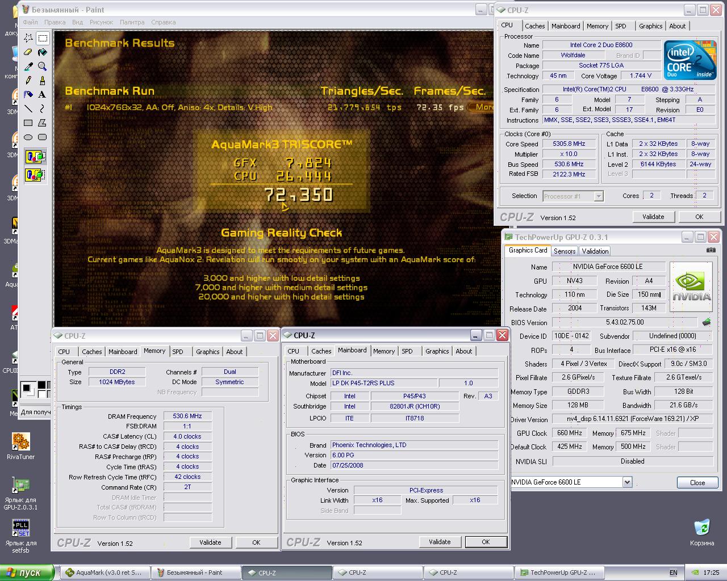This screenshot has height=581, width=727.
Task: Choose the Ellipse shape tool
Action: [28, 137]
